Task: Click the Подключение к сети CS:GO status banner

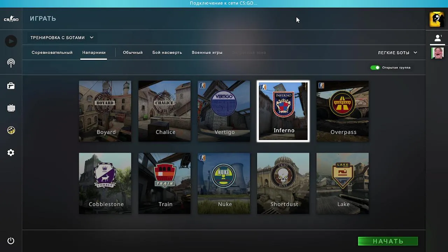Action: point(223,3)
